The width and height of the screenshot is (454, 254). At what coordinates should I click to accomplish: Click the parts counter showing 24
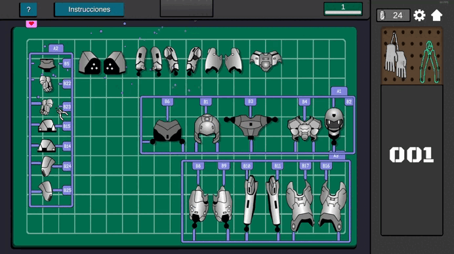[x=393, y=15]
